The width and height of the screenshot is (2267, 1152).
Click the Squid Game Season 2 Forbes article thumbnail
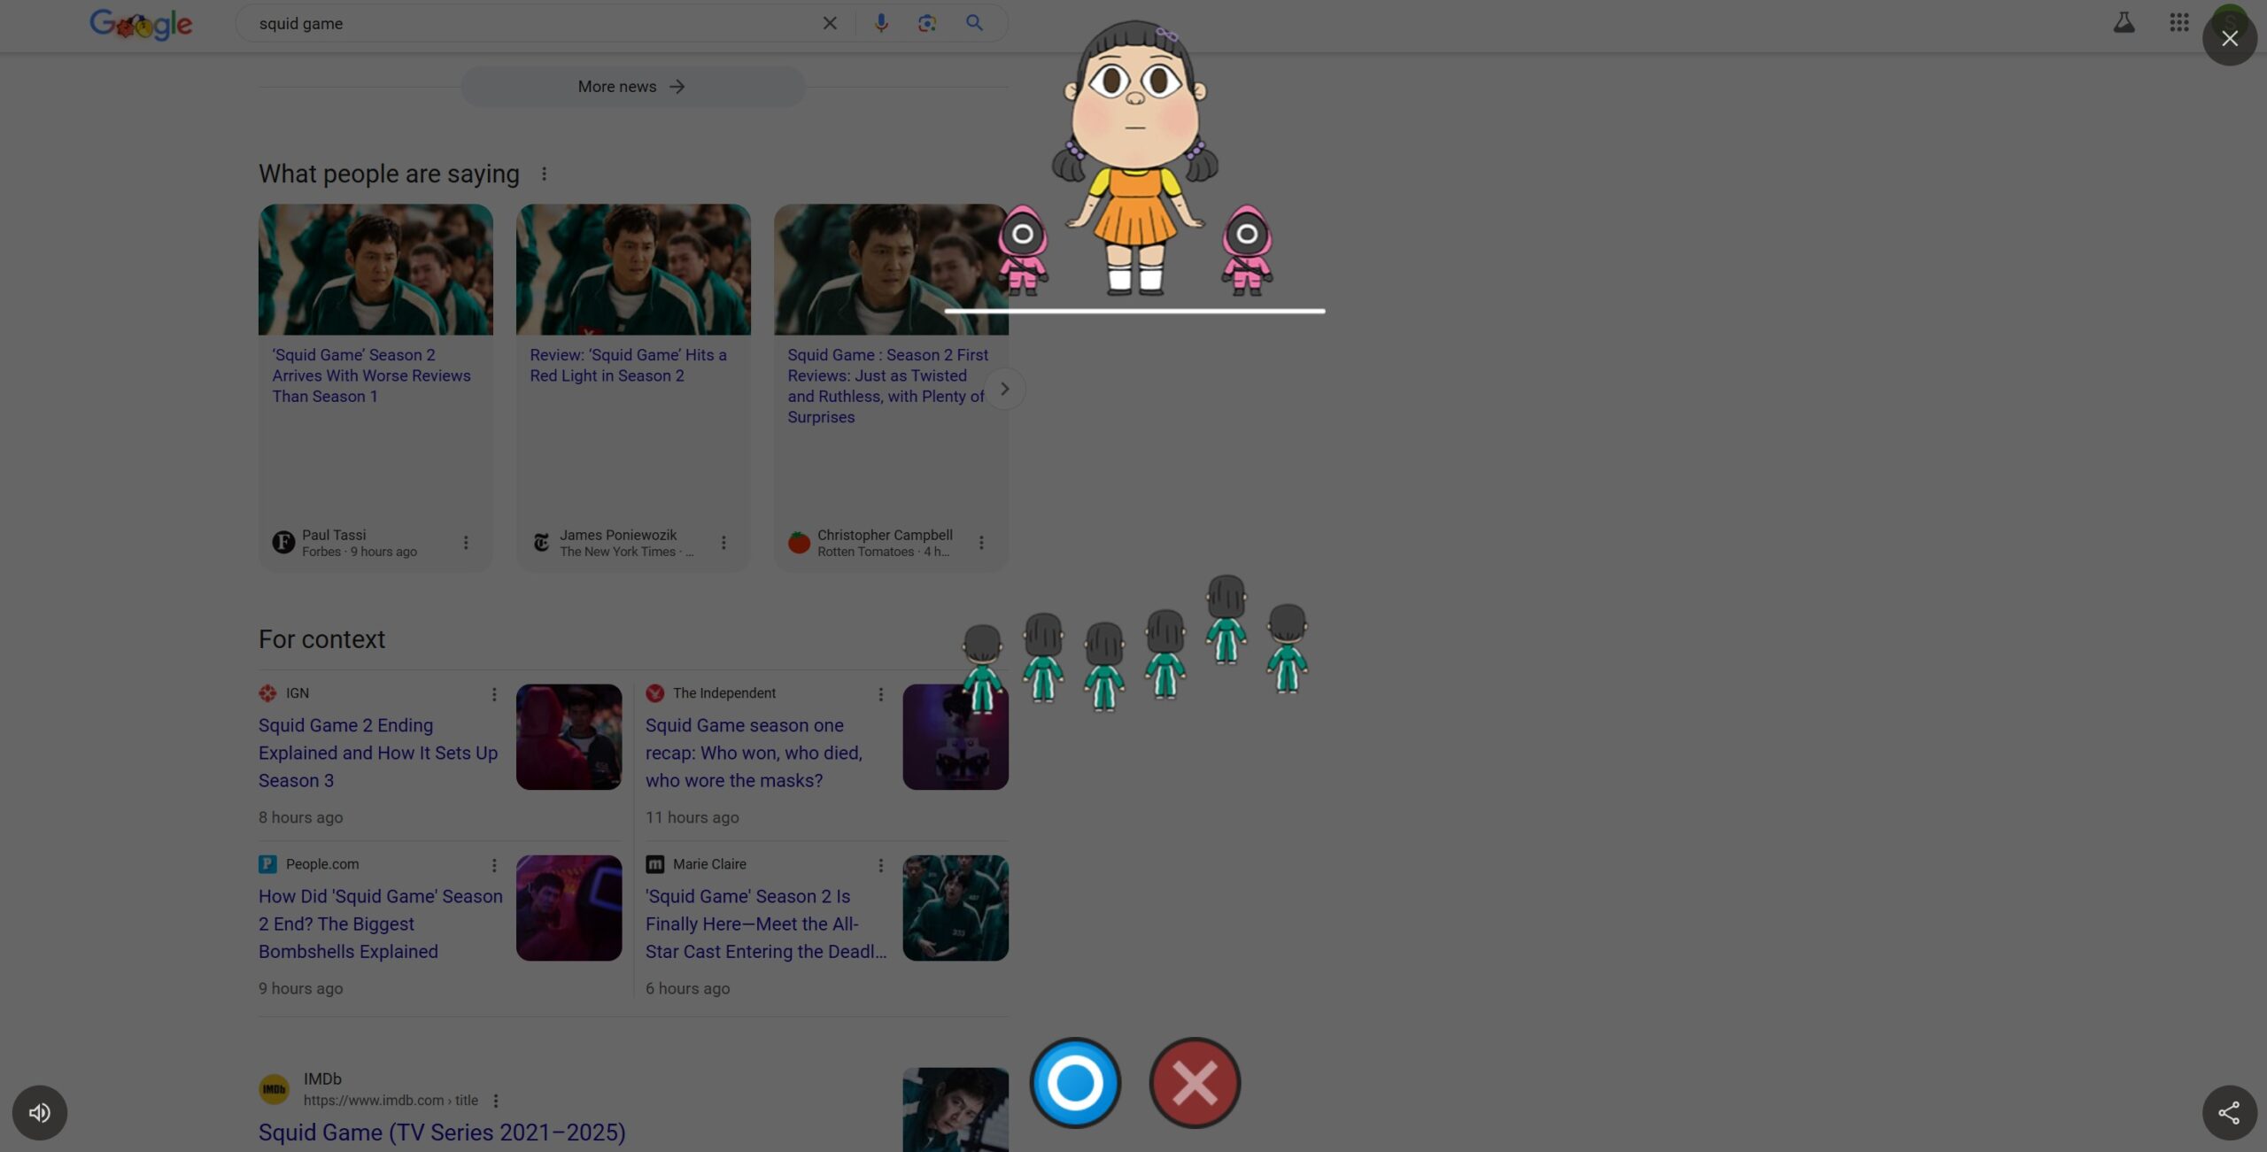pyautogui.click(x=375, y=269)
